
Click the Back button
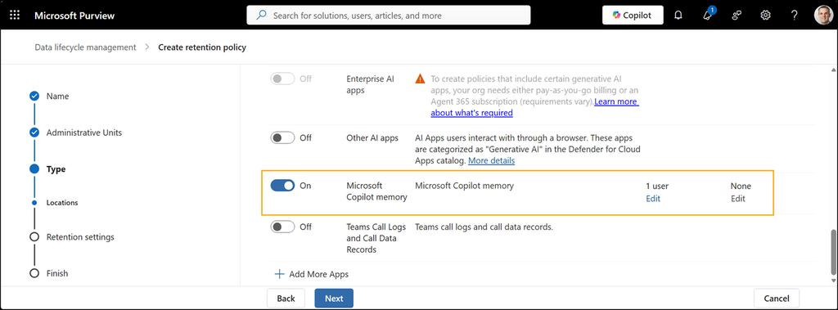pos(286,299)
